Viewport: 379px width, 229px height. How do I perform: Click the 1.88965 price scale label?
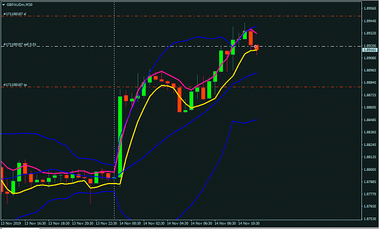click(369, 70)
